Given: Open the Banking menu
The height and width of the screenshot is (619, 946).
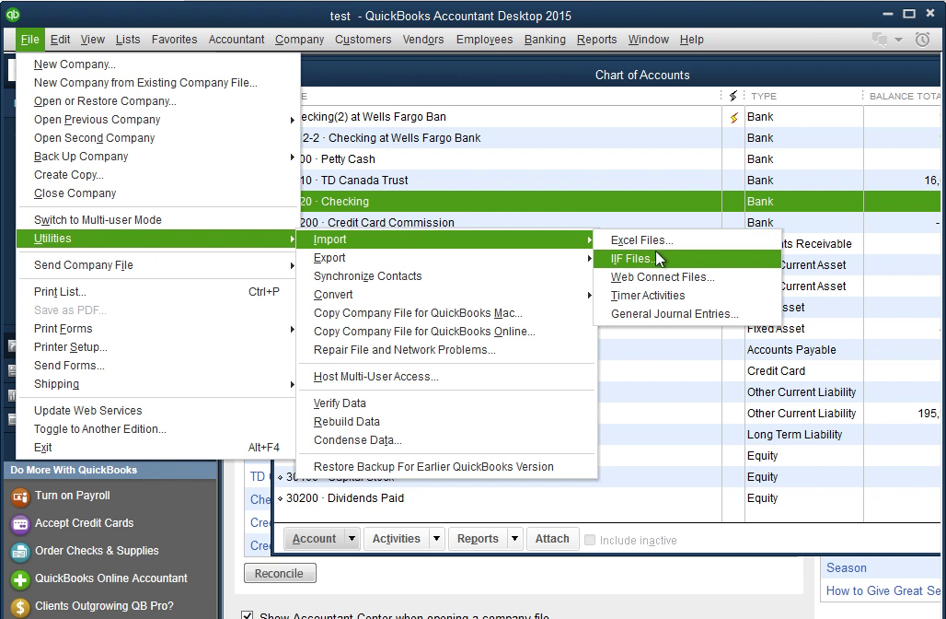Looking at the screenshot, I should coord(545,40).
